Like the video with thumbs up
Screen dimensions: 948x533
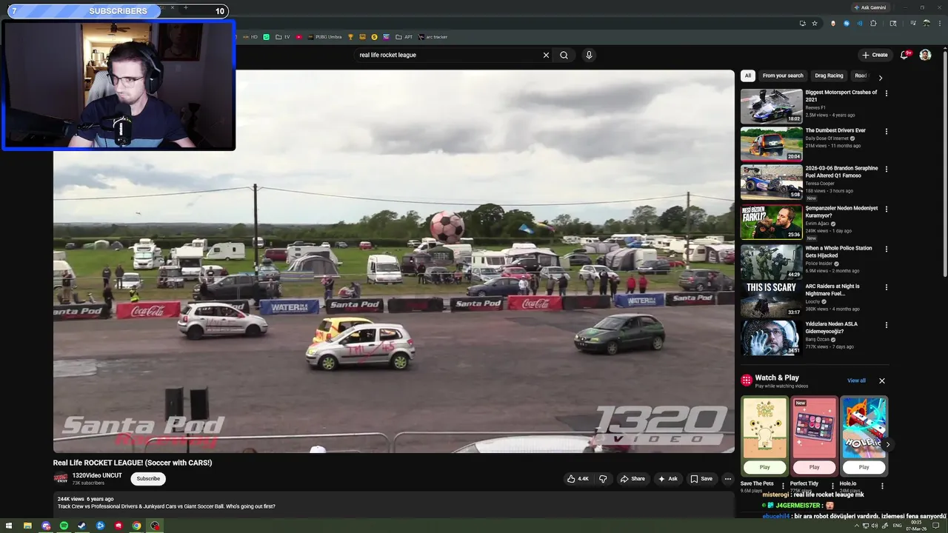point(578,479)
